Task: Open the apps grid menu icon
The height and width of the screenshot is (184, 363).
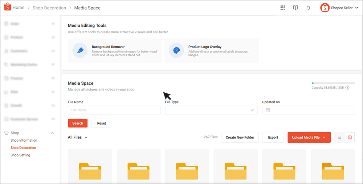Action: [x=283, y=8]
